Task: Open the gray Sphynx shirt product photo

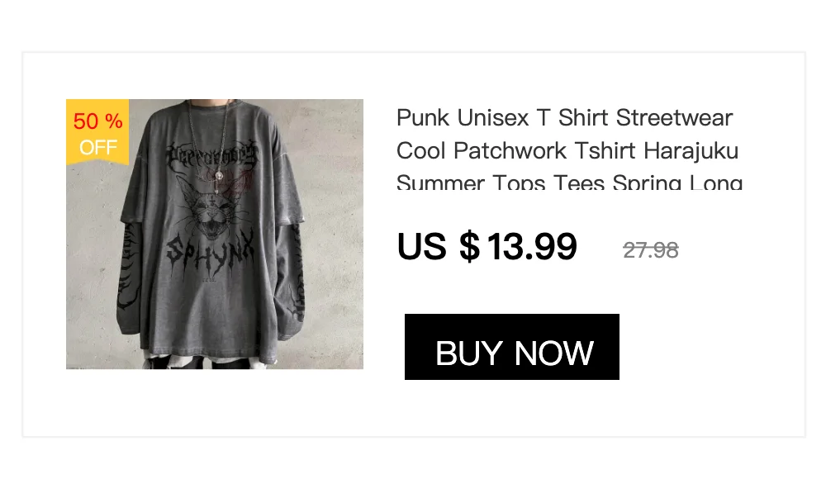Action: (215, 234)
